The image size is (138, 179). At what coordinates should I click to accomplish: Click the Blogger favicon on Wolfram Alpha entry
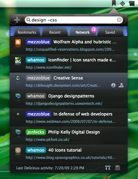tap(18, 42)
